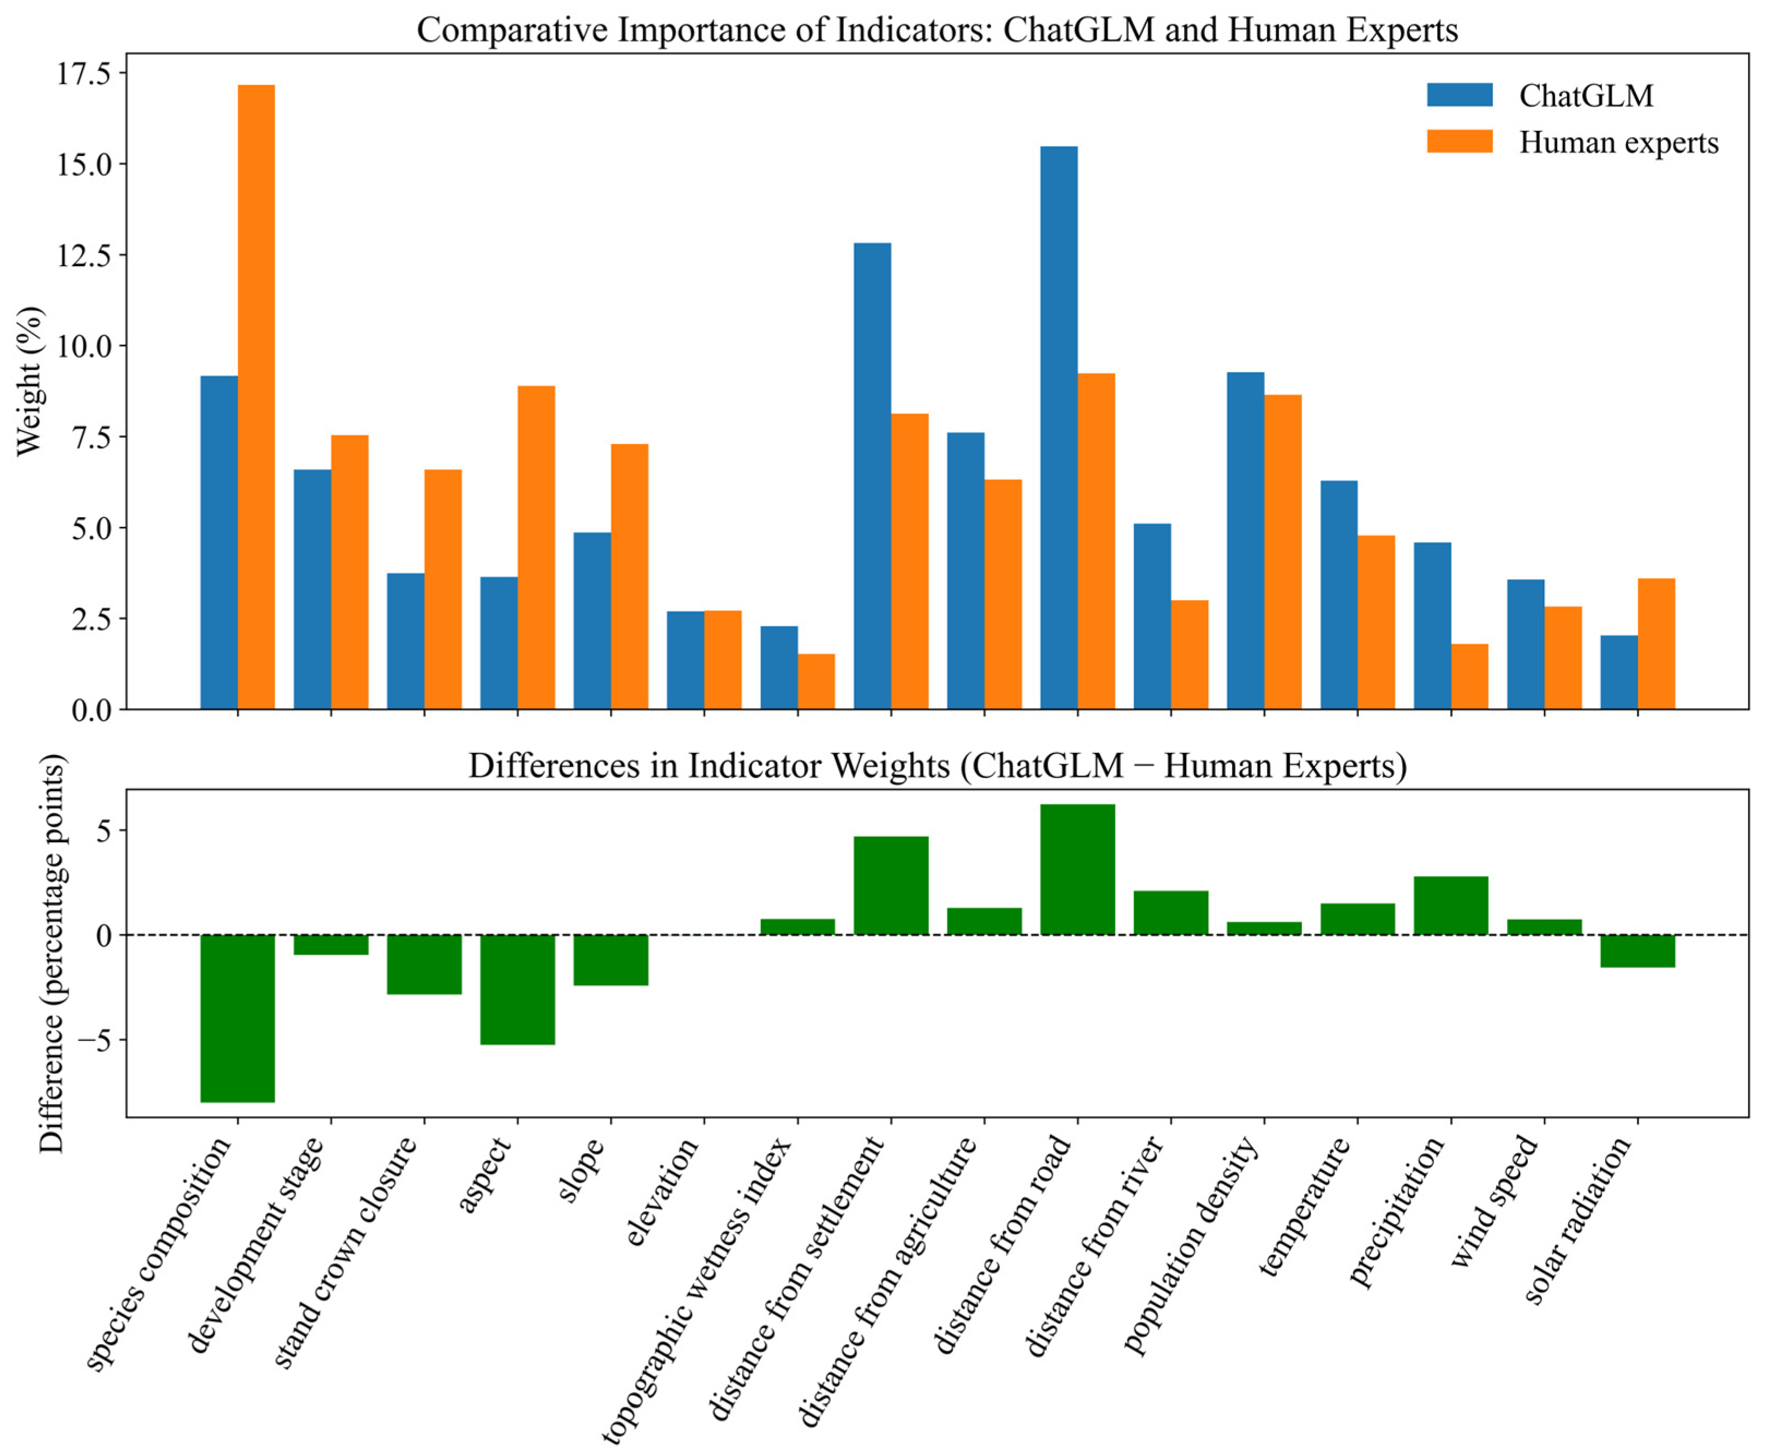Click the green distance from road difference bar
The image size is (1776, 1456).
coord(1077,869)
